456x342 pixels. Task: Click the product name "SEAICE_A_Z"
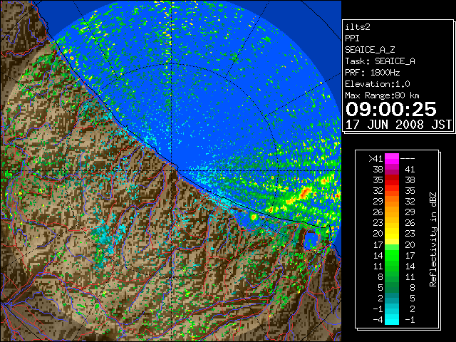[370, 50]
